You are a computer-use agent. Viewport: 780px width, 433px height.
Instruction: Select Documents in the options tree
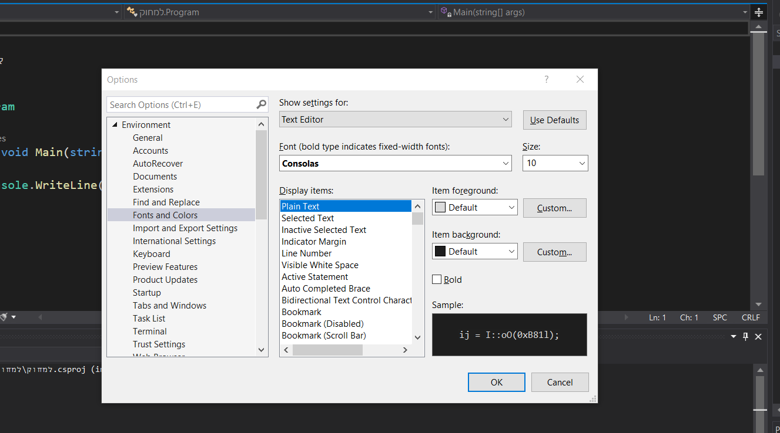(x=155, y=176)
